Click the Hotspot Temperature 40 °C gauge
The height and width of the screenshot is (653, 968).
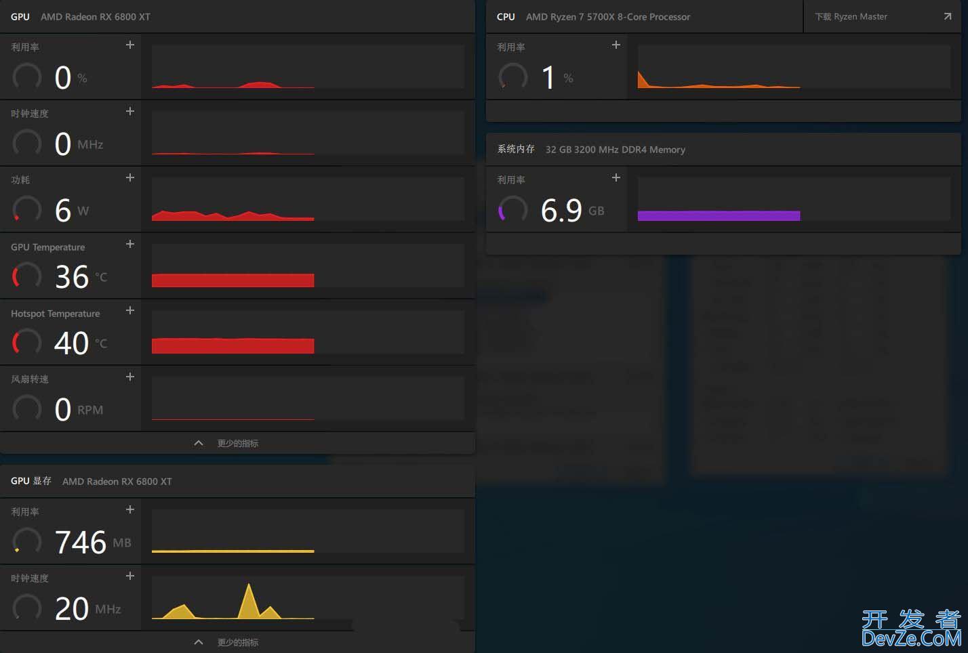point(27,342)
